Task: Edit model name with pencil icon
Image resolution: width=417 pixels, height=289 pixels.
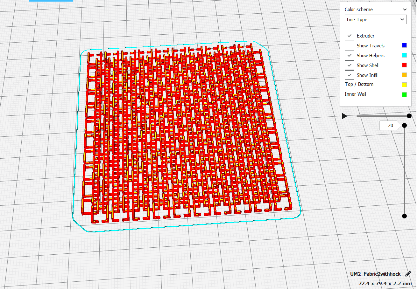Action: 408,274
